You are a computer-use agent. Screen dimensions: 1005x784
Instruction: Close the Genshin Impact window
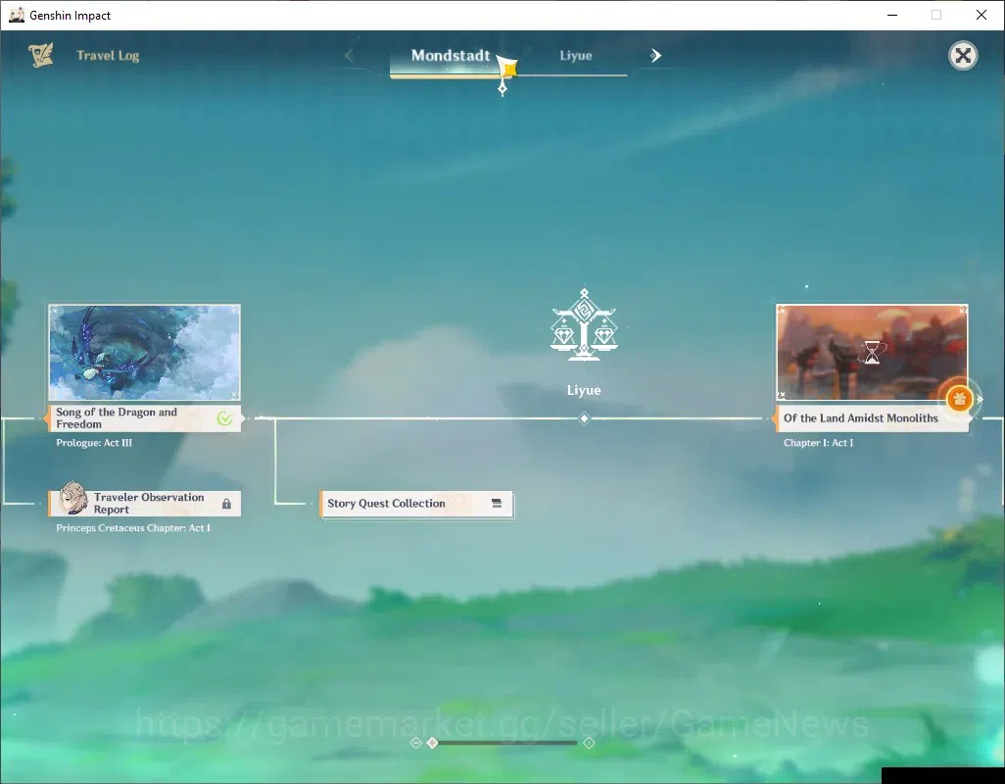tap(981, 15)
